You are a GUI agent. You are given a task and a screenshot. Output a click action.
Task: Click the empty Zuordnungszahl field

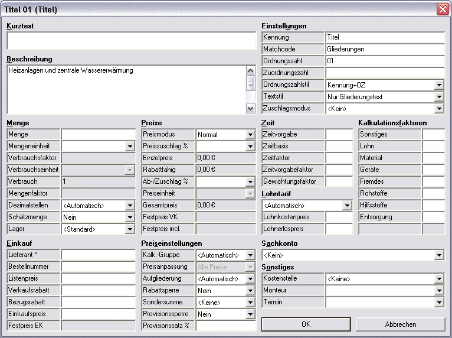click(x=385, y=73)
